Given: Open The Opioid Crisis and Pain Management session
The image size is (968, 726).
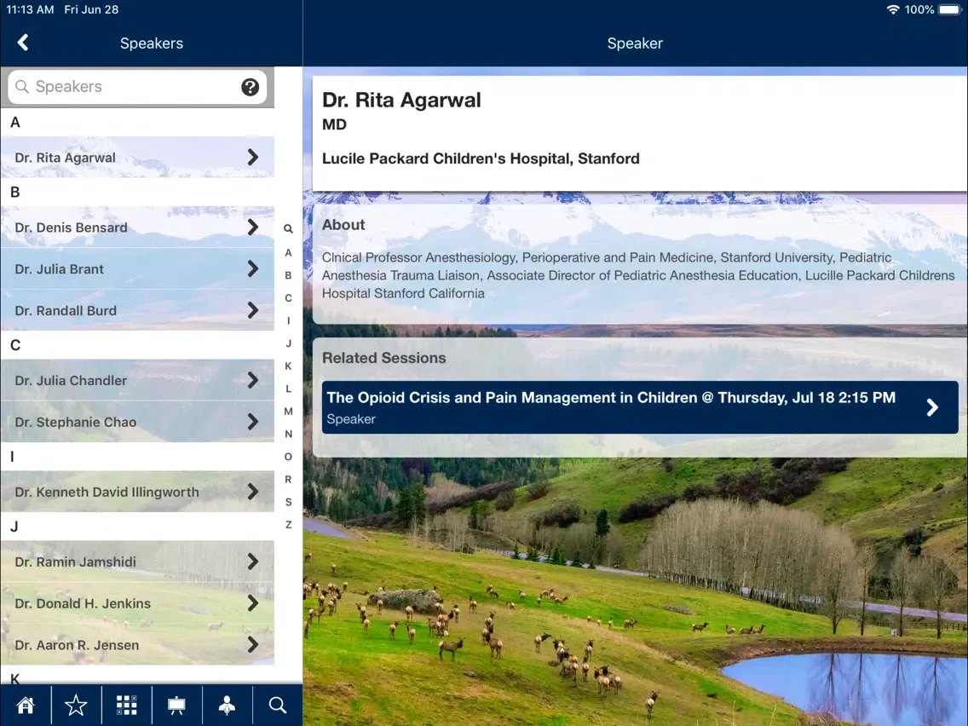Looking at the screenshot, I should pos(640,407).
